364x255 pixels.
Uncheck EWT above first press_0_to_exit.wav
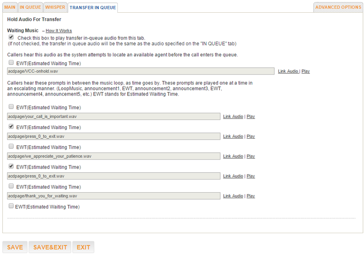pos(11,126)
